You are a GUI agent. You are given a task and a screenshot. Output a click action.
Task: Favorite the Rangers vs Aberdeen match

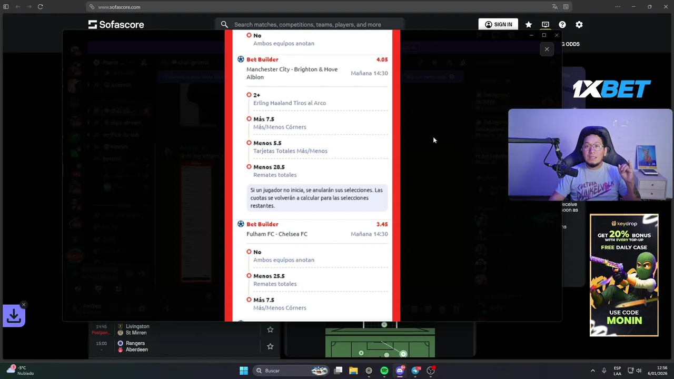click(x=270, y=346)
